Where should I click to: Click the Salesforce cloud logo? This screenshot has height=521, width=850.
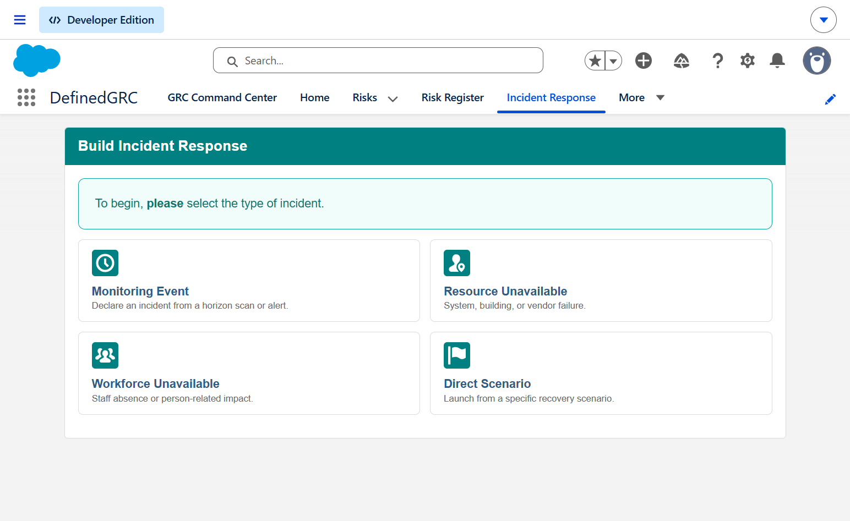(37, 61)
